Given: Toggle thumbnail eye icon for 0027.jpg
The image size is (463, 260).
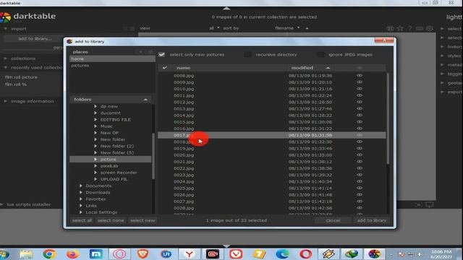Looking at the screenshot, I should click(360, 201).
